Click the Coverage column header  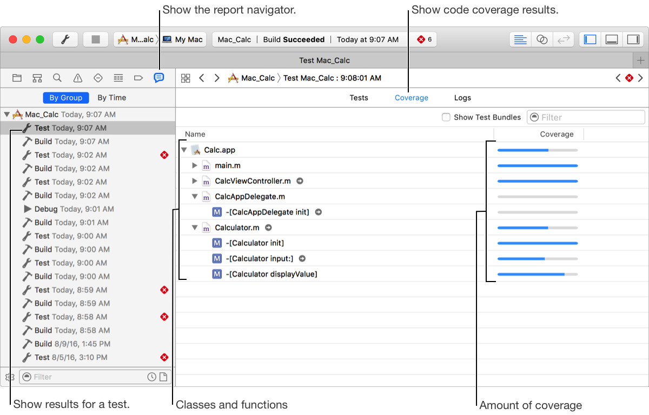click(x=557, y=134)
